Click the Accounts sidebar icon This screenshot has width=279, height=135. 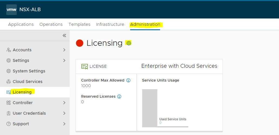(x=9, y=50)
